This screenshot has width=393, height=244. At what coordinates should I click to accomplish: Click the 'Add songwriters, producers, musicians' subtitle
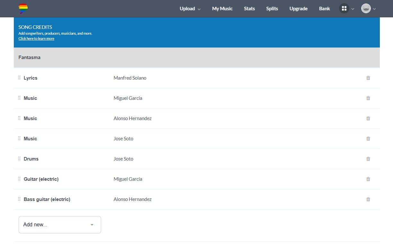tap(55, 33)
